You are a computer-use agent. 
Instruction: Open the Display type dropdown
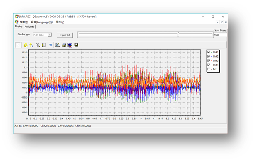tap(42, 35)
